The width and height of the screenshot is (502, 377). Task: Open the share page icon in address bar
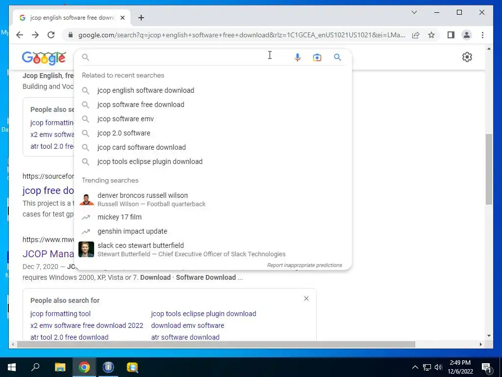(416, 35)
